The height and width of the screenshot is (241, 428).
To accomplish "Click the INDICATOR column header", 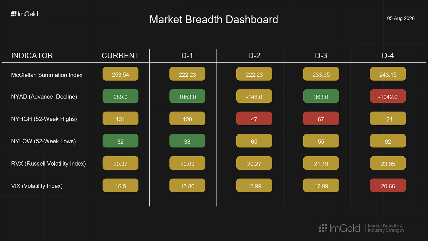I will pos(32,56).
